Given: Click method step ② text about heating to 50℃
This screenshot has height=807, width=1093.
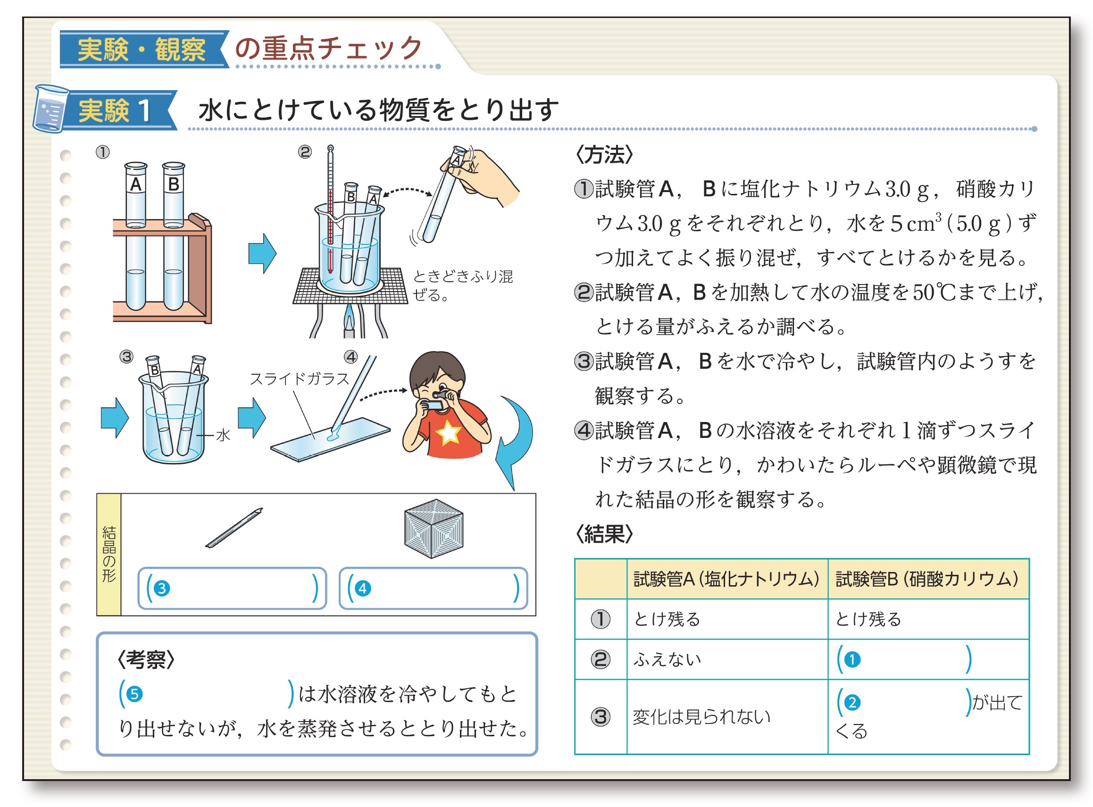Looking at the screenshot, I should point(809,309).
